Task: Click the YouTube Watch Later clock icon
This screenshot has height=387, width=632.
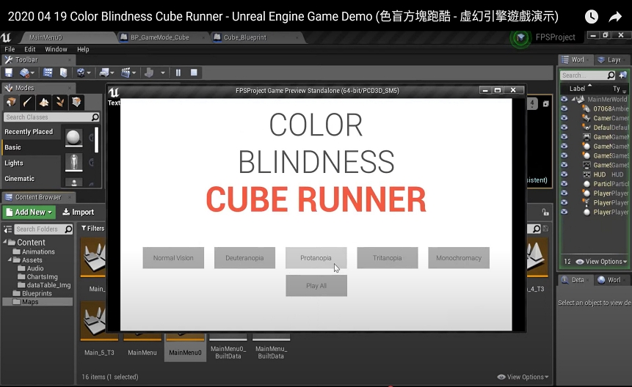Action: point(592,17)
